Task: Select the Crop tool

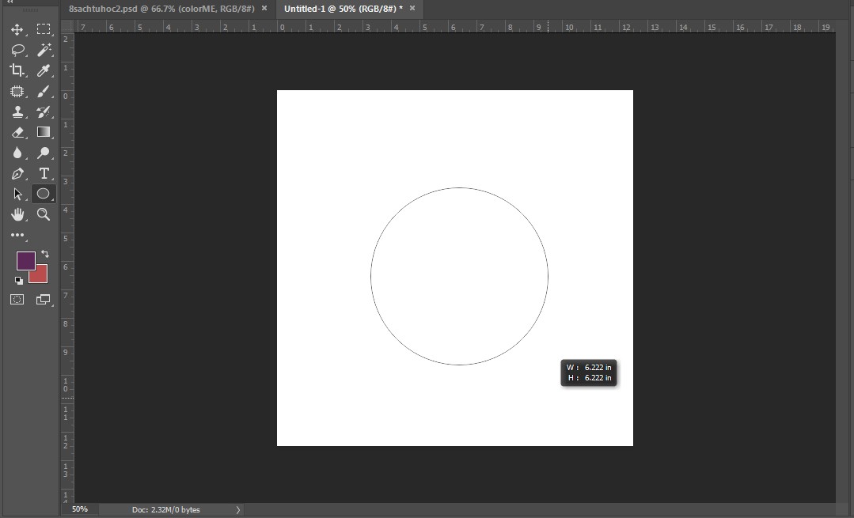Action: pos(17,70)
